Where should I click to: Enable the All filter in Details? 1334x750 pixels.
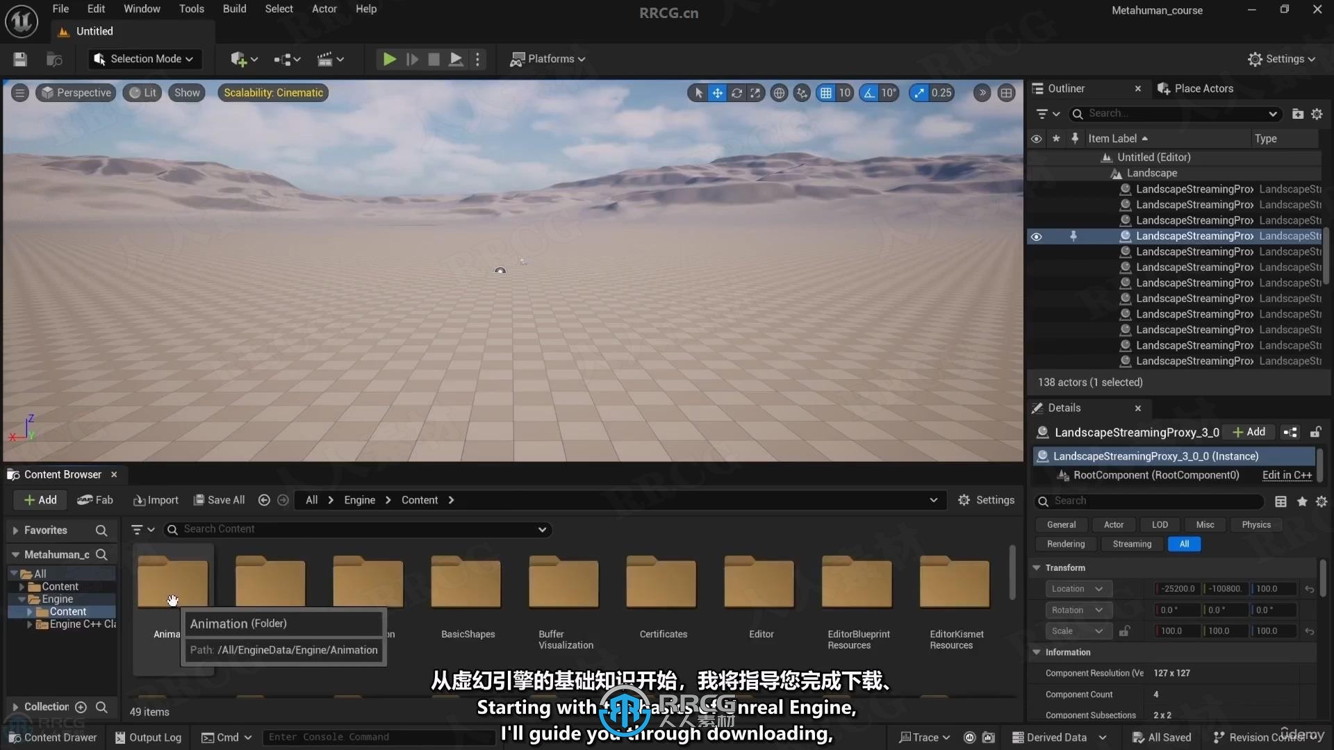tap(1184, 544)
